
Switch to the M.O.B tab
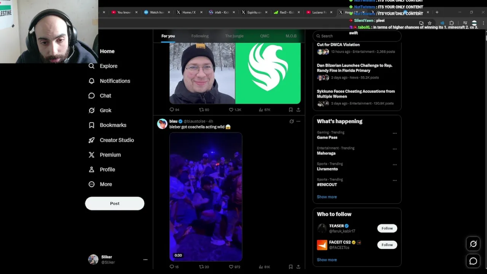[x=291, y=36]
